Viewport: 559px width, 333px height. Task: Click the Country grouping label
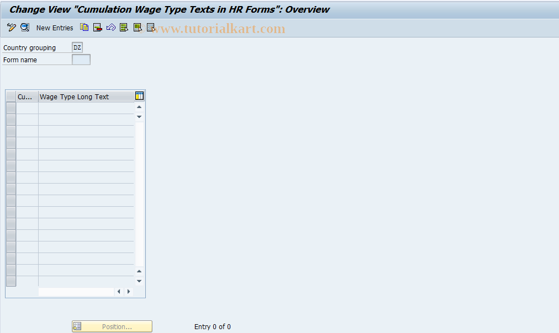(x=30, y=47)
